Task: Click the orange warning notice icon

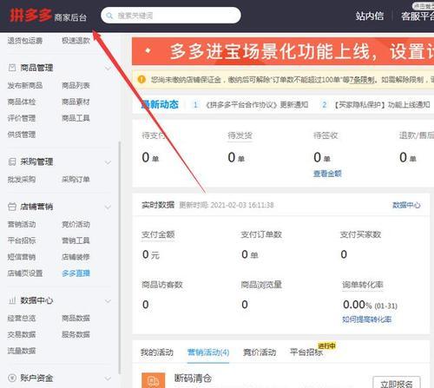Action: pos(141,79)
